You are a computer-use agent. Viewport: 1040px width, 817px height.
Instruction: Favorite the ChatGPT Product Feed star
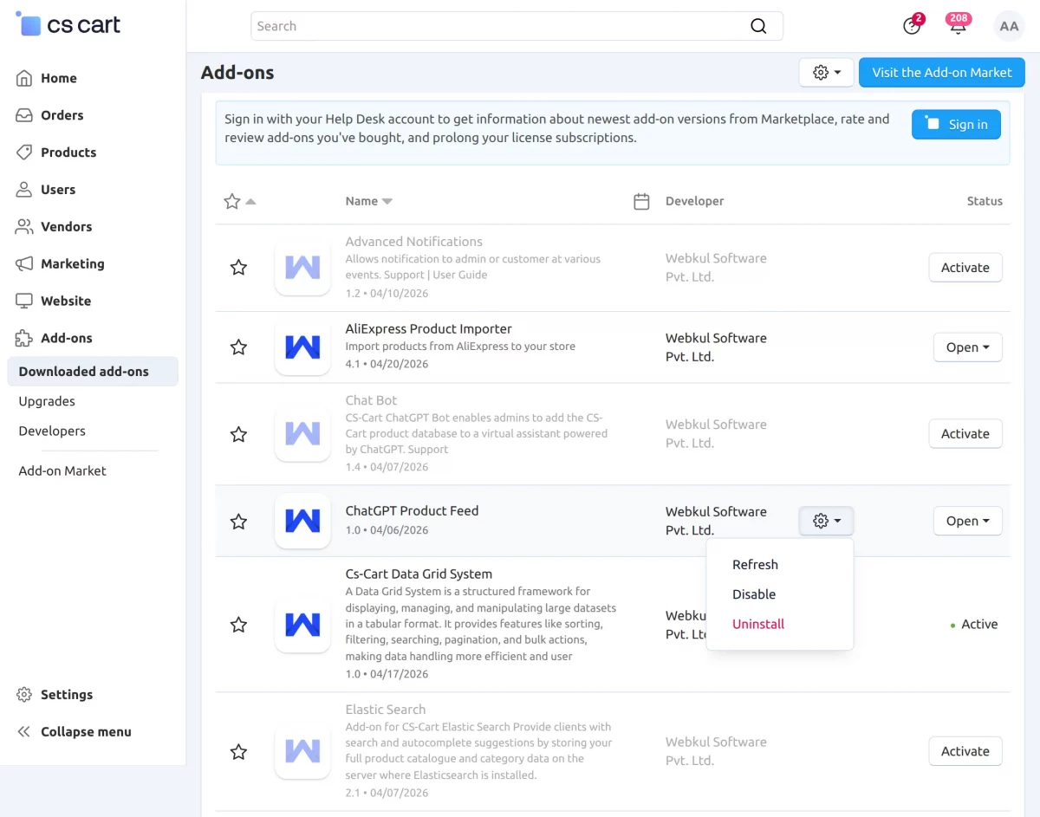pos(238,522)
